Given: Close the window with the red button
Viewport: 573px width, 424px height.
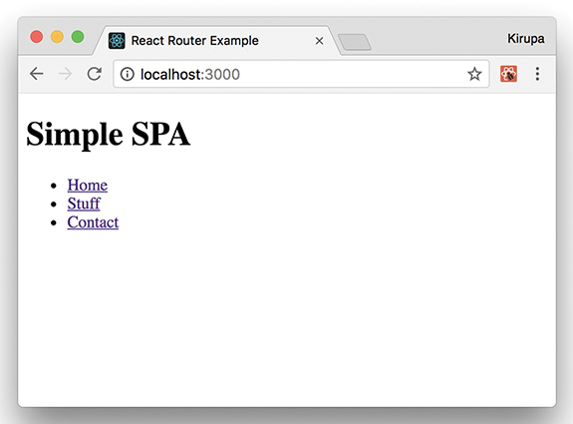Looking at the screenshot, I should click(x=37, y=37).
